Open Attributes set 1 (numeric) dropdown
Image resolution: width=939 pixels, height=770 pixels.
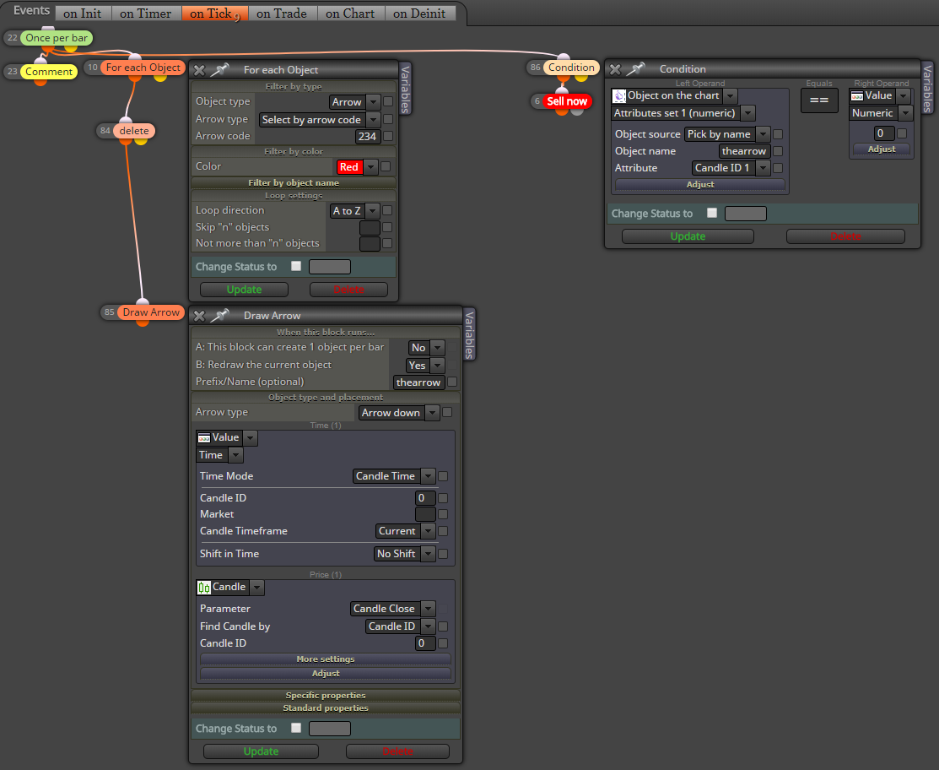coord(683,113)
